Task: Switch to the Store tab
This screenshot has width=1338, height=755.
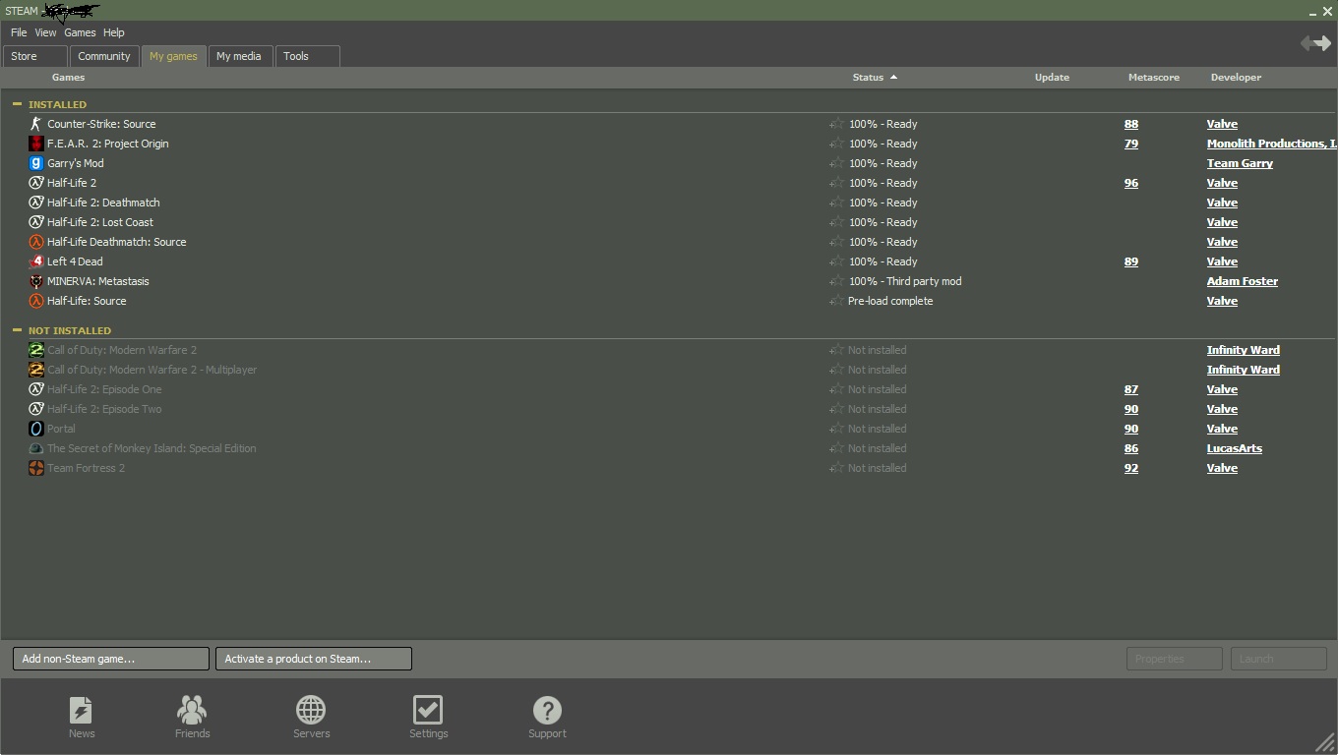Action: [35, 56]
